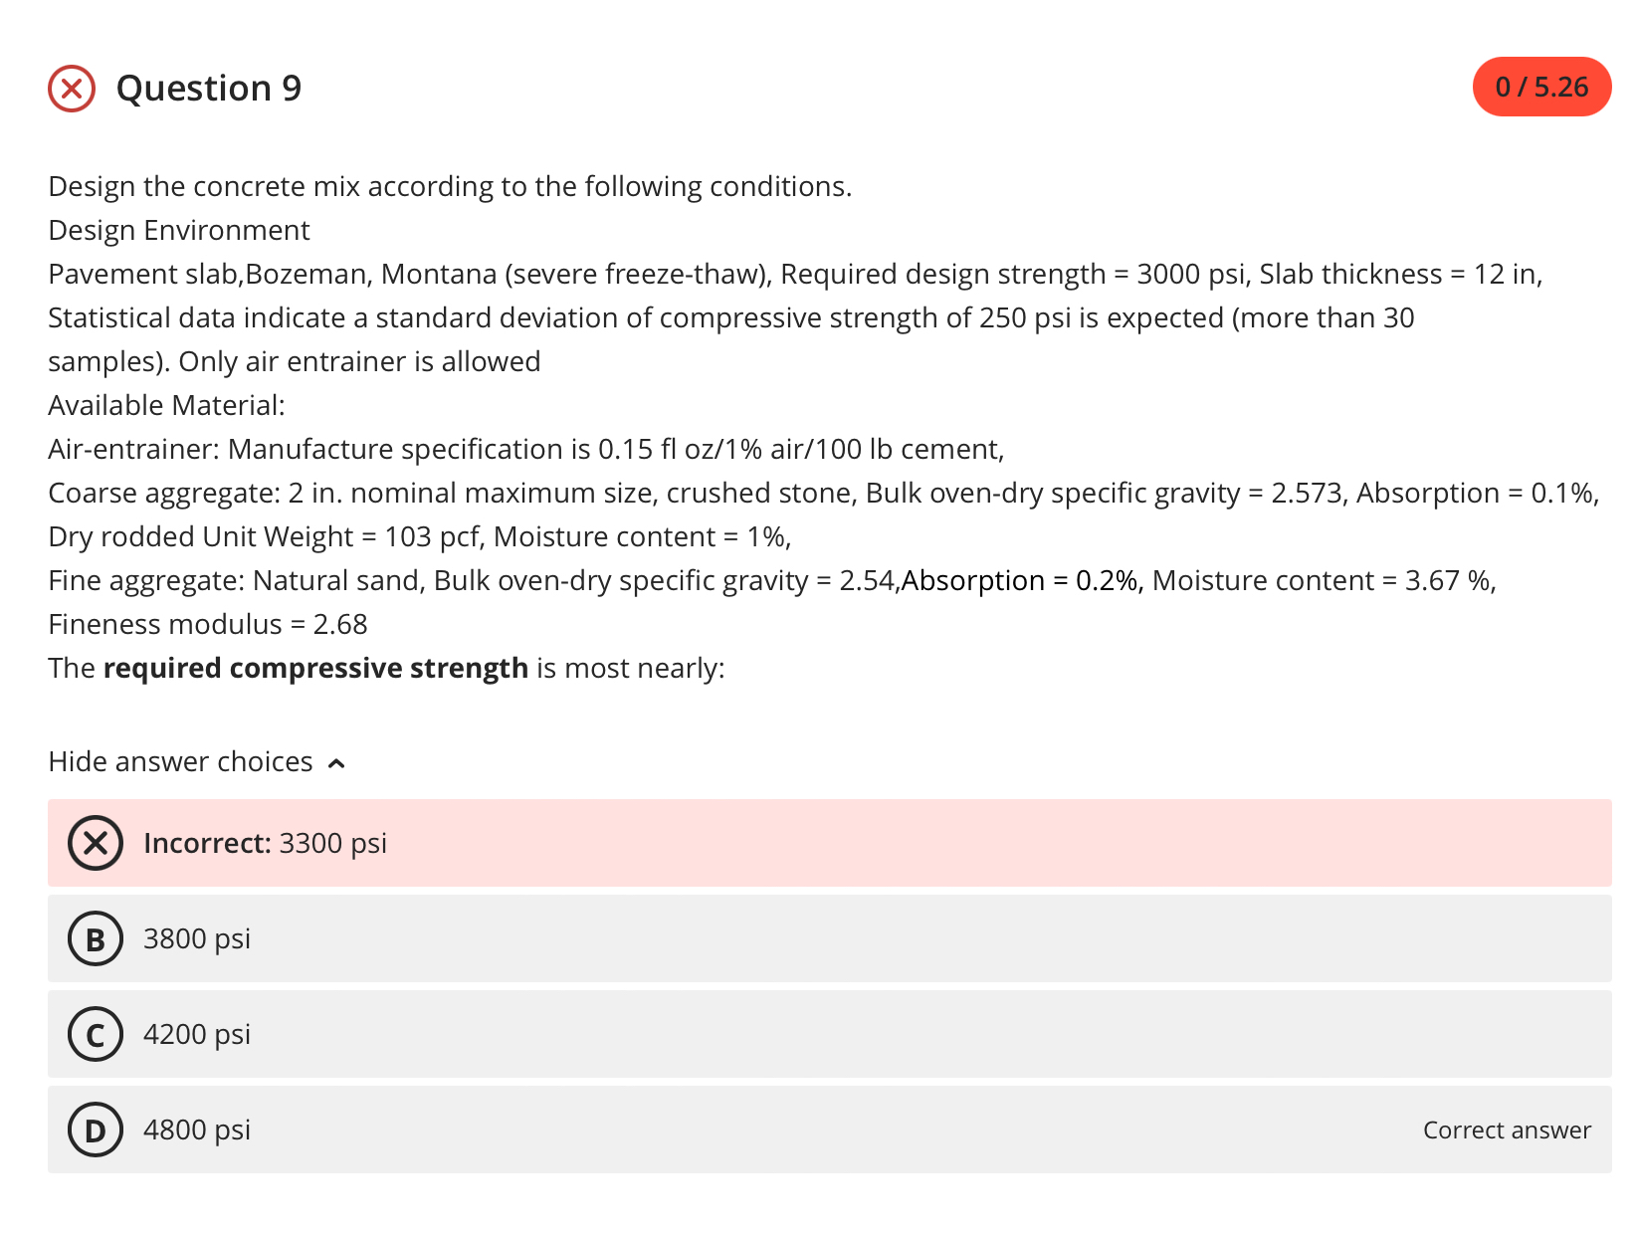Click the Question 9 error indicator icon
The height and width of the screenshot is (1233, 1637).
pos(71,89)
